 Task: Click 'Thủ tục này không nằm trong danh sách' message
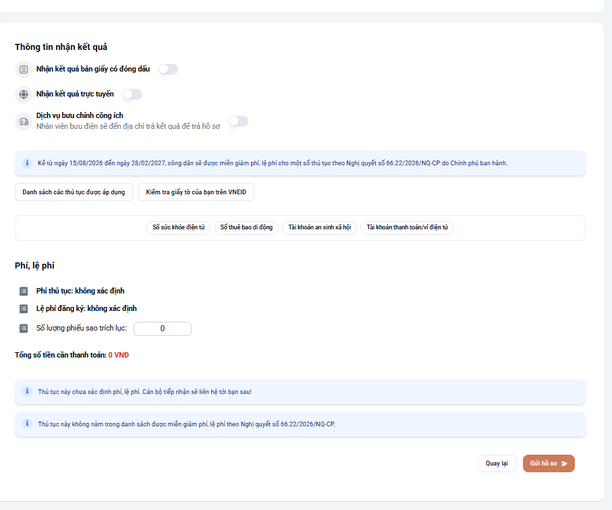186,424
